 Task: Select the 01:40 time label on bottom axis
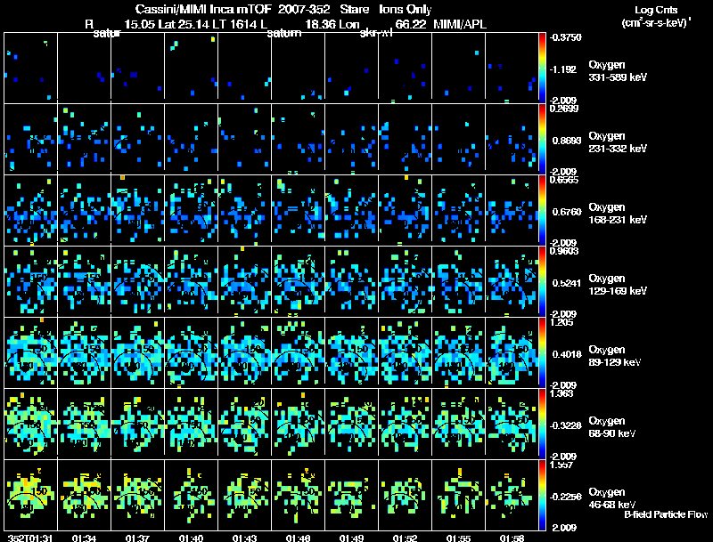191,537
